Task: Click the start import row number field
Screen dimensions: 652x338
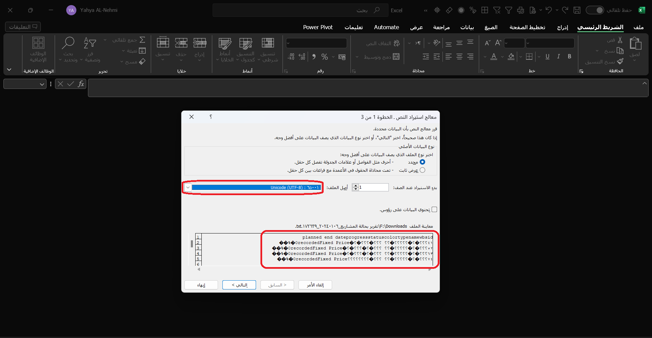Action: [374, 187]
